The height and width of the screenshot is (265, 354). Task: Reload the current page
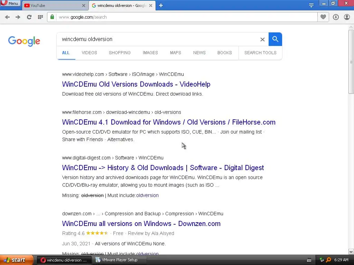click(x=29, y=17)
